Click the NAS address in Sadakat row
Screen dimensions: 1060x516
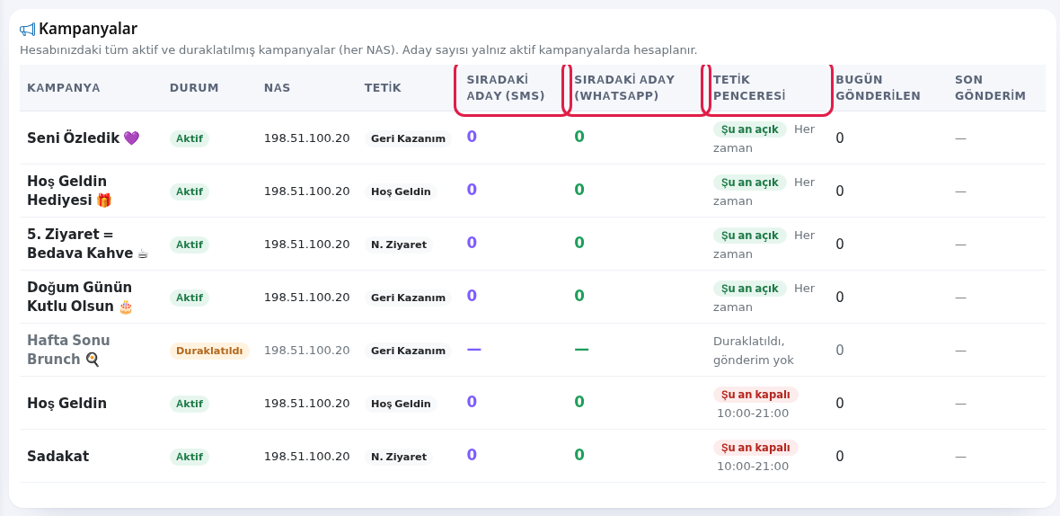click(307, 457)
